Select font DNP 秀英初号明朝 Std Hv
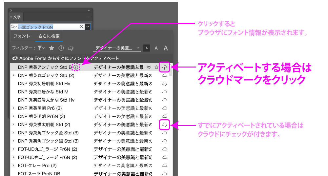328x176 pixels. pyautogui.click(x=44, y=84)
